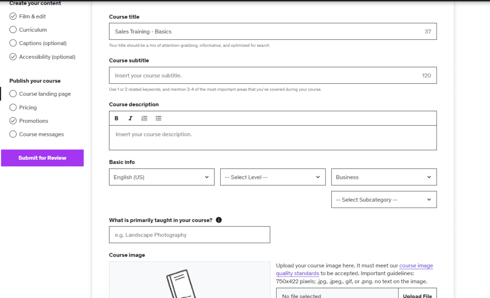Go to Captions (optional) section

coord(43,43)
